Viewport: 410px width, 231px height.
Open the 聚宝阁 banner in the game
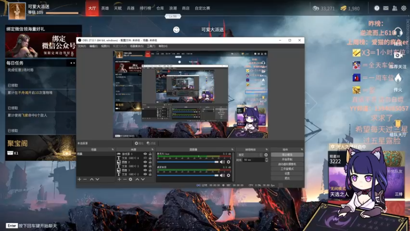[x=40, y=148]
